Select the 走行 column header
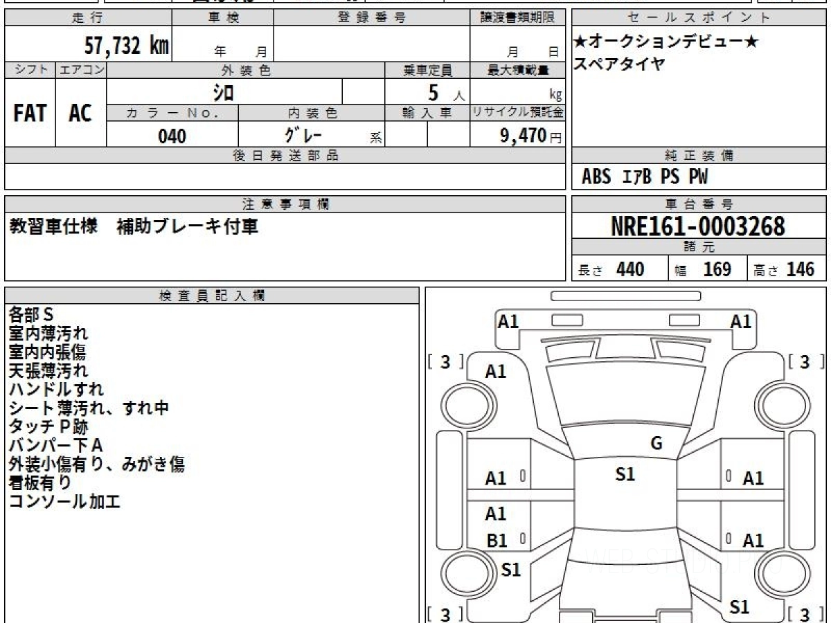The height and width of the screenshot is (623, 831). pos(87,18)
